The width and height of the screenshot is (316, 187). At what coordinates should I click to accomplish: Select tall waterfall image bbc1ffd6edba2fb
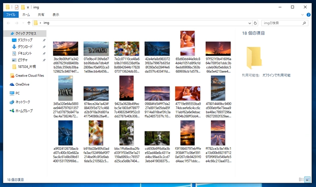point(126,133)
